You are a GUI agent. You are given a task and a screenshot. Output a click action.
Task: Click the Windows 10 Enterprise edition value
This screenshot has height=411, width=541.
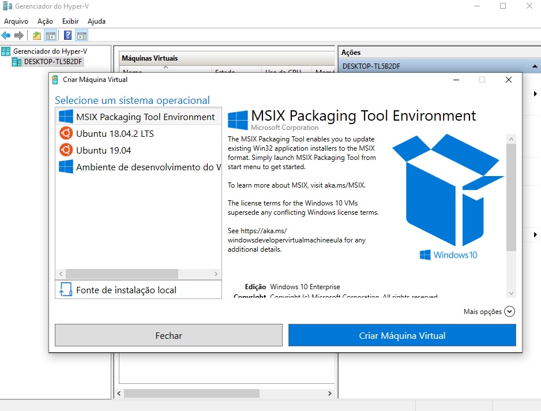pyautogui.click(x=305, y=287)
